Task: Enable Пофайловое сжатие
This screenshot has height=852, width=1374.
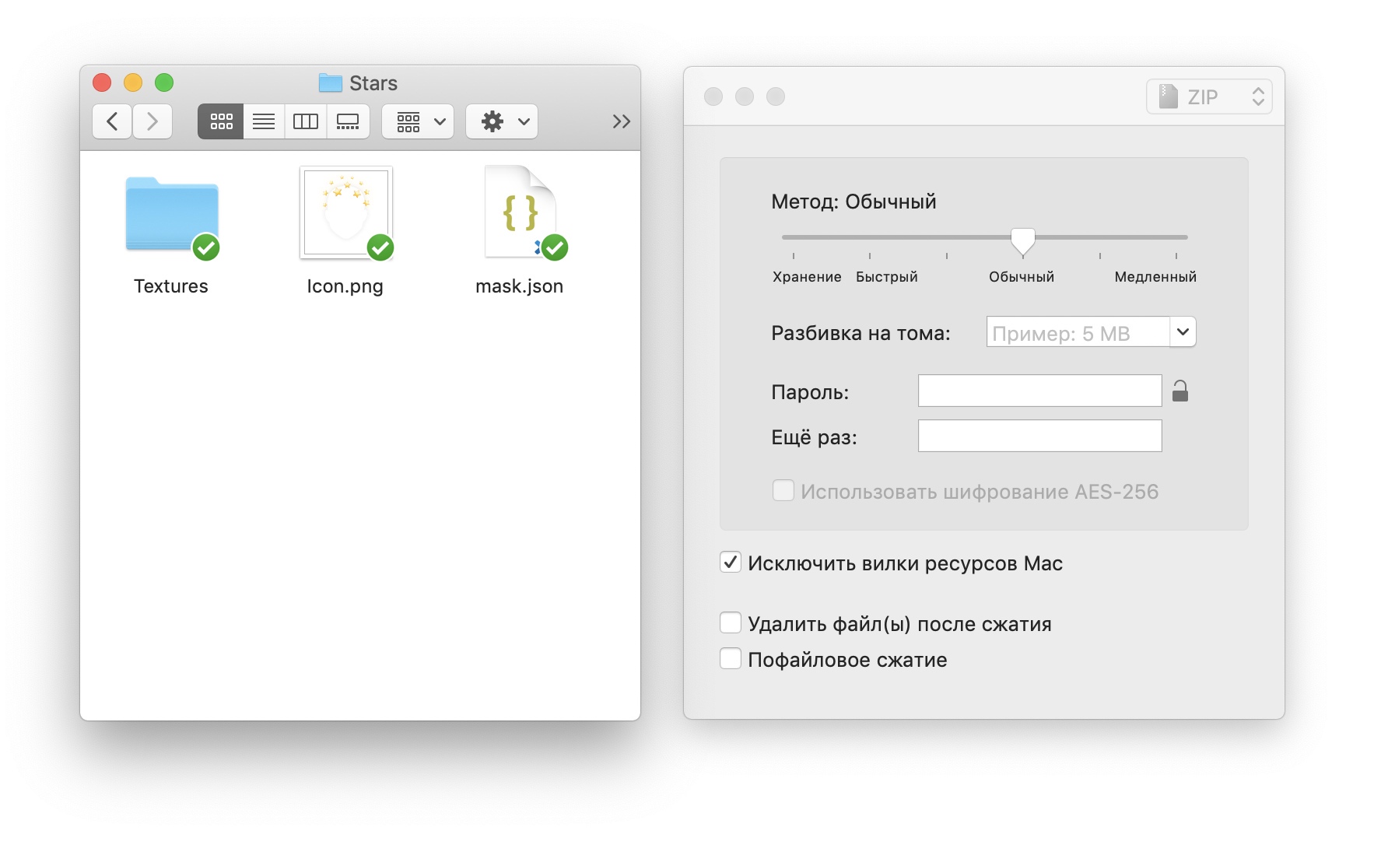Action: [x=730, y=657]
